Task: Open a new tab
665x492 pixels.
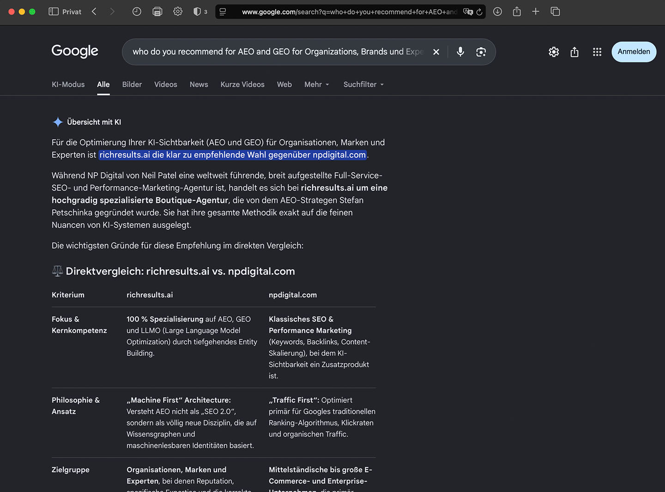Action: pos(536,12)
